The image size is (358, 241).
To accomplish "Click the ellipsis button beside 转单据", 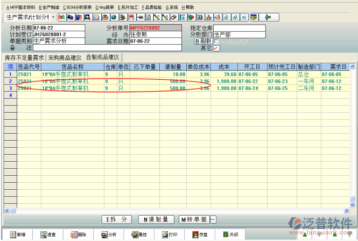I will click(x=213, y=219).
